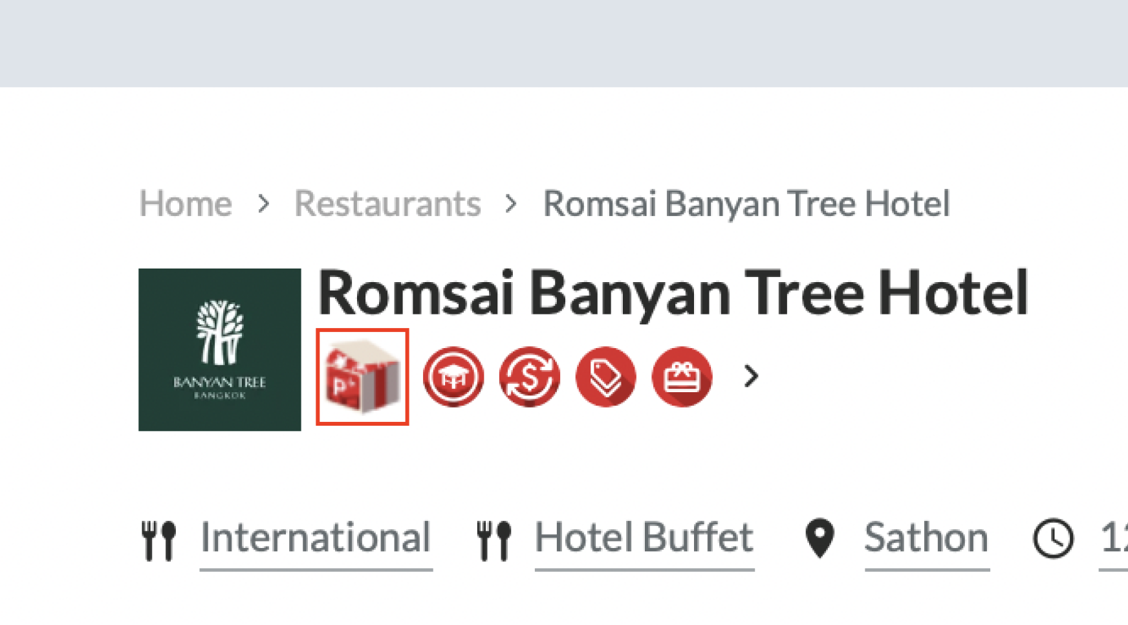Click the chevron separator after Home

tap(263, 204)
